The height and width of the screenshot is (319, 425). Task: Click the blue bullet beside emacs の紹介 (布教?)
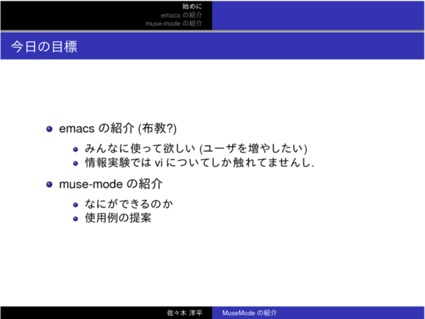click(49, 128)
